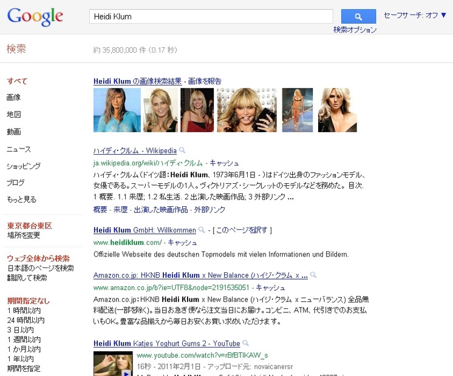Filter results to 1 年以内
Image resolution: width=453 pixels, height=376 pixels.
[x=21, y=358]
